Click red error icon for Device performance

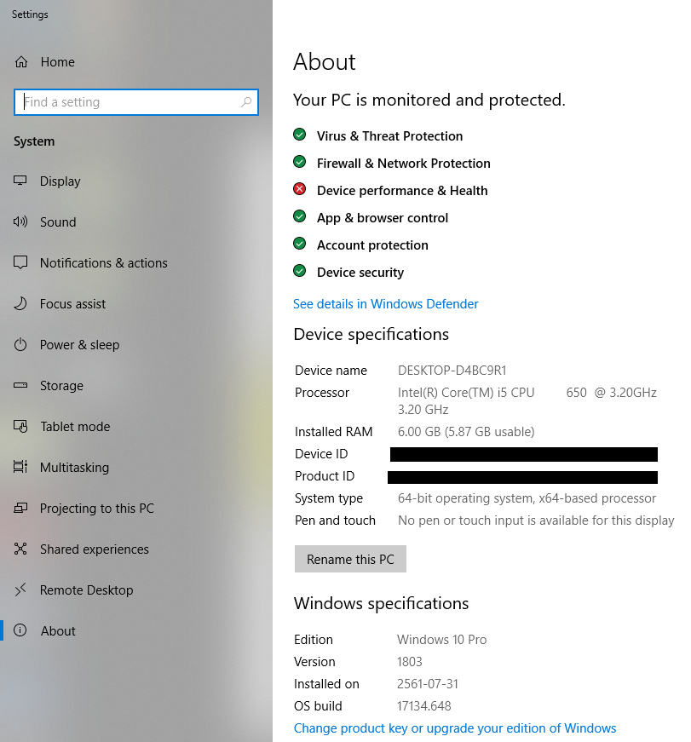tap(299, 190)
